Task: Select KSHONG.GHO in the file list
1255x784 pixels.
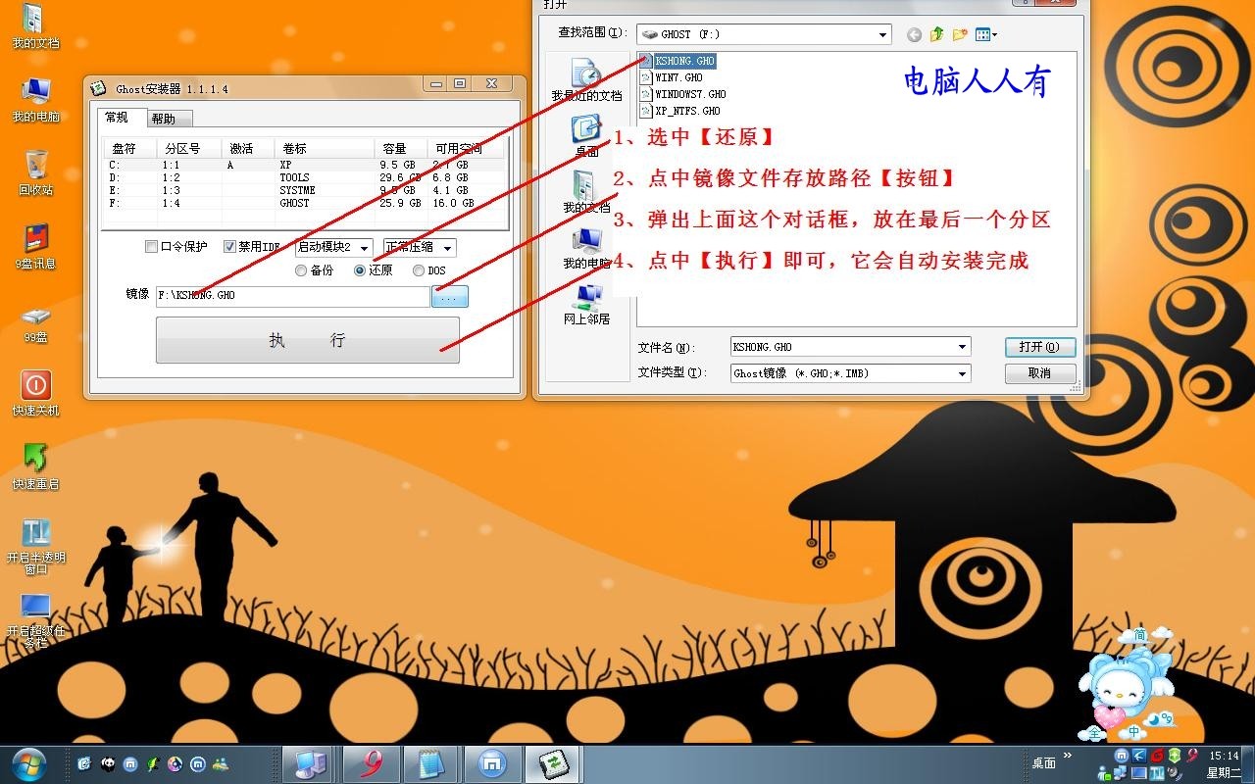Action: click(678, 61)
